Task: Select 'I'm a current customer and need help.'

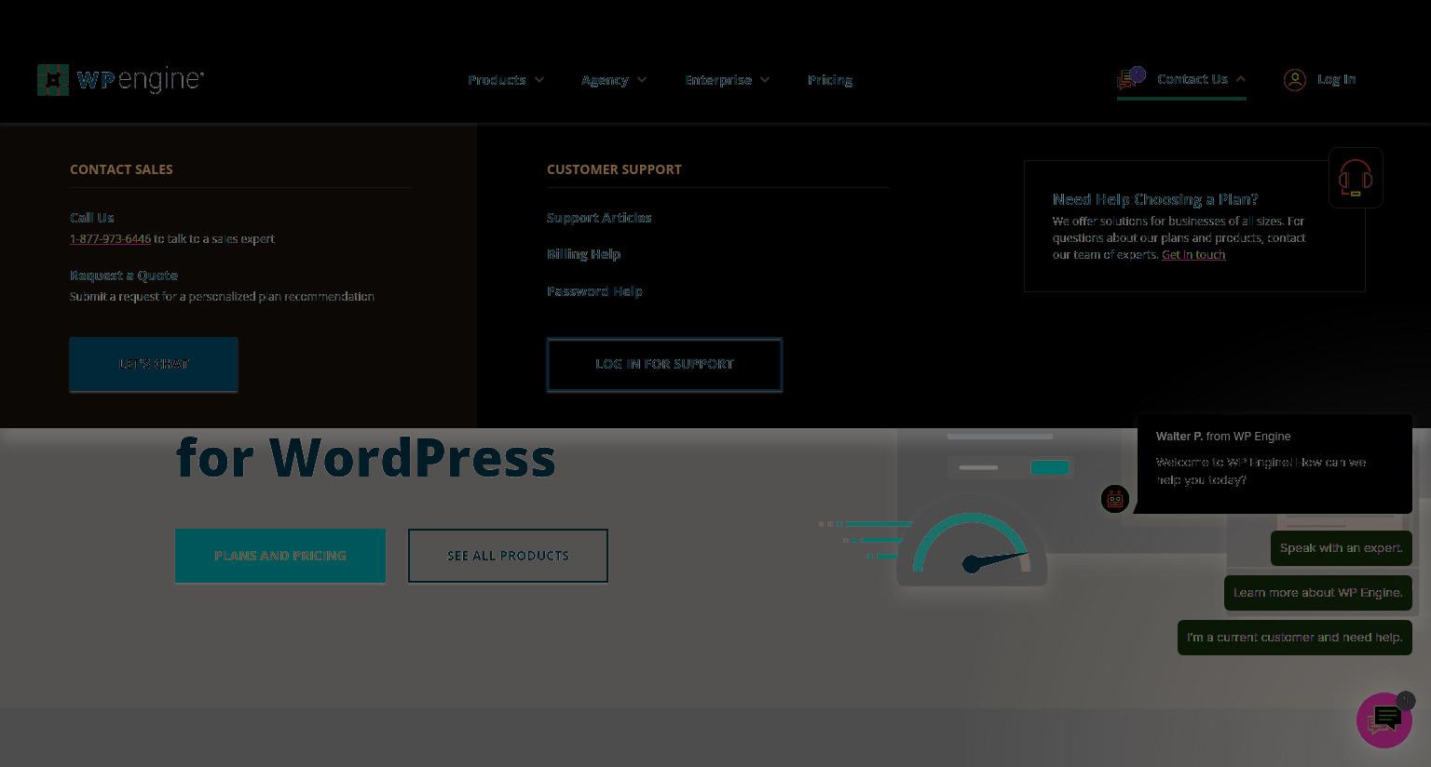Action: (1295, 638)
